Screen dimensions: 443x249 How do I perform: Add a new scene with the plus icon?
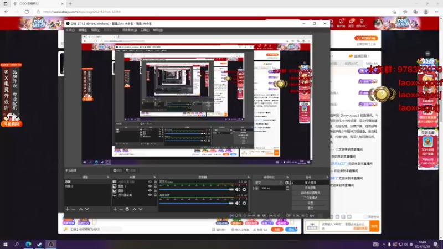[x=68, y=209]
